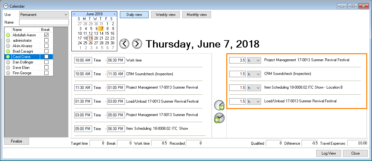Viewport: 372px width, 161px height.
Task: Switch to Monthly view
Action: tap(197, 15)
